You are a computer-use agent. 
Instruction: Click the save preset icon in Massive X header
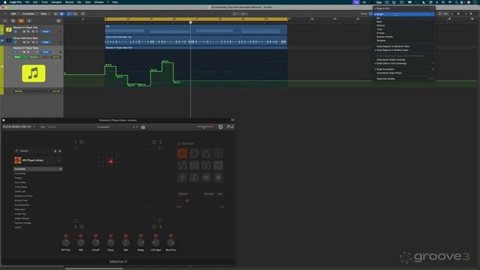point(143,127)
